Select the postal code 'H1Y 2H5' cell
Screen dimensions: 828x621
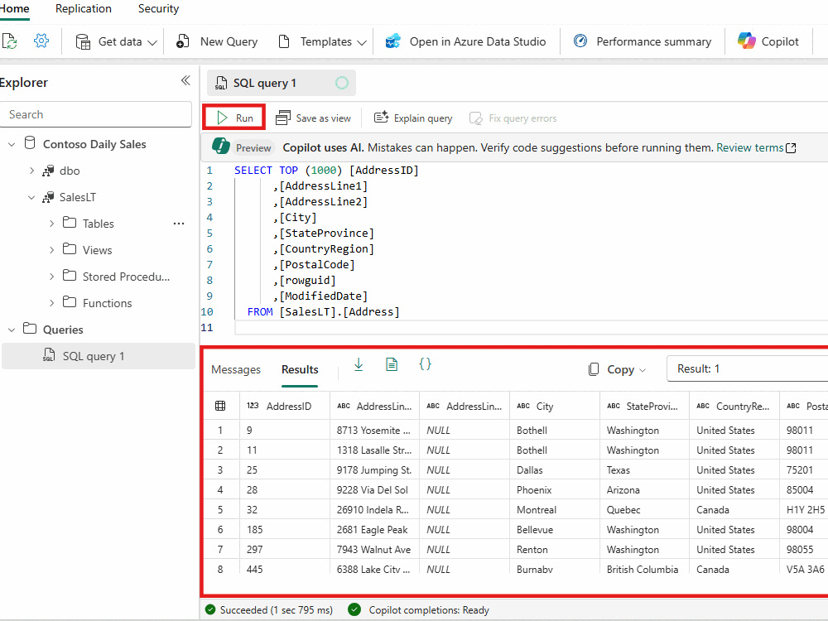tap(804, 509)
